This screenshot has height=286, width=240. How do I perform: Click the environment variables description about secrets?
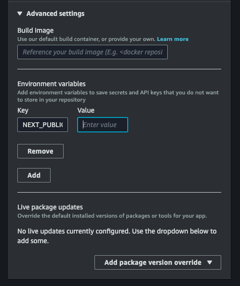[x=118, y=96]
